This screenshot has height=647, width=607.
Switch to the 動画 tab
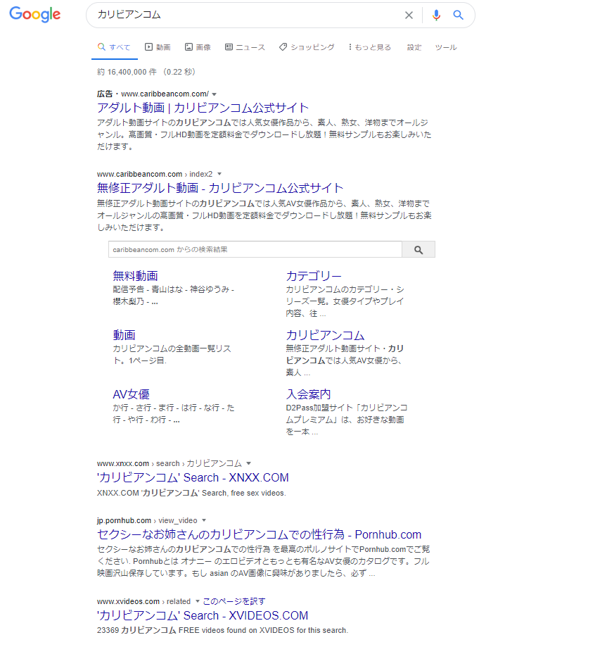(158, 47)
